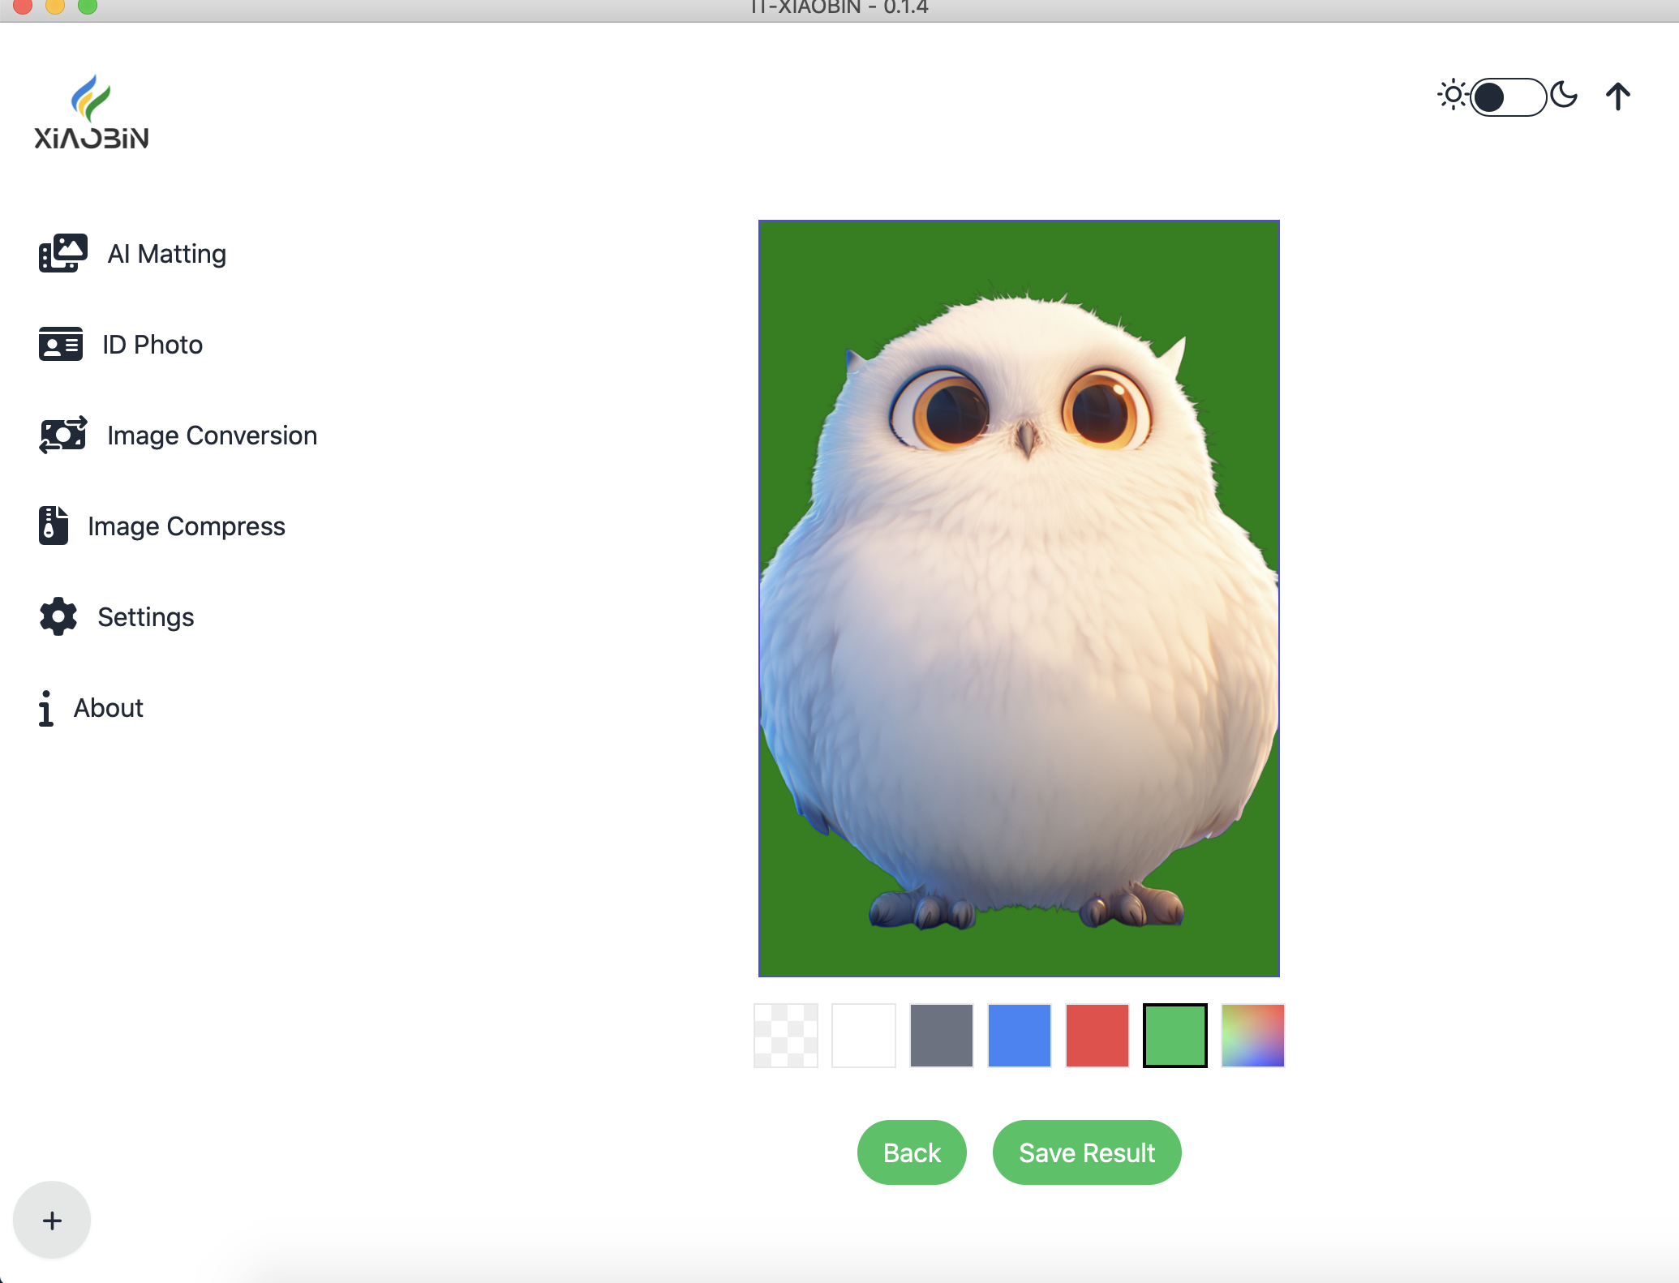Click the ID Photo card icon
The height and width of the screenshot is (1283, 1679).
point(60,345)
